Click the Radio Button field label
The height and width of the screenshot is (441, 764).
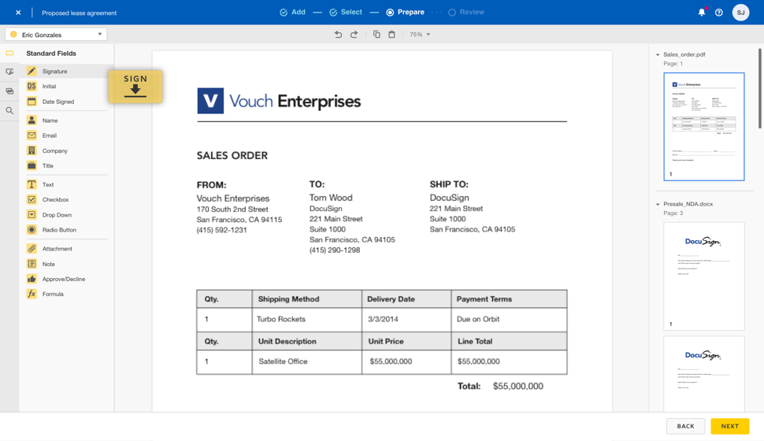[x=59, y=229]
